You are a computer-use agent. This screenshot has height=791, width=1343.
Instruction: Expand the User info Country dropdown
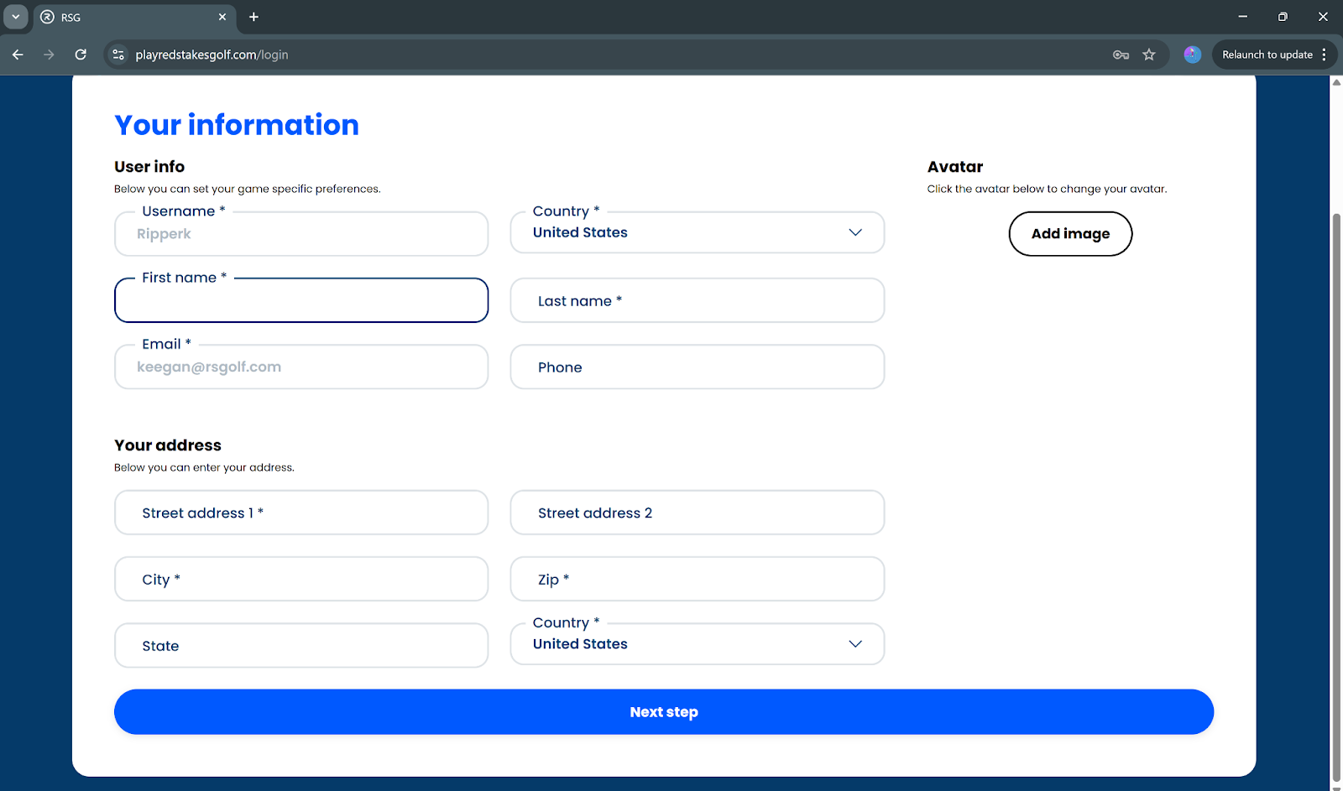click(698, 232)
